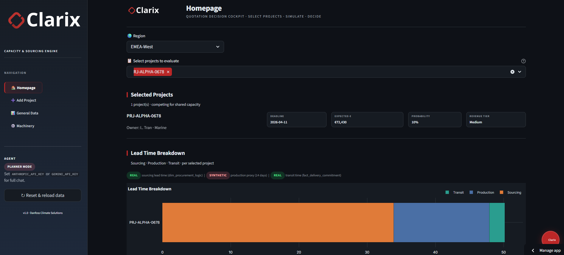The image size is (564, 255).
Task: Click the plus icon beside Add Project
Action: pos(13,100)
